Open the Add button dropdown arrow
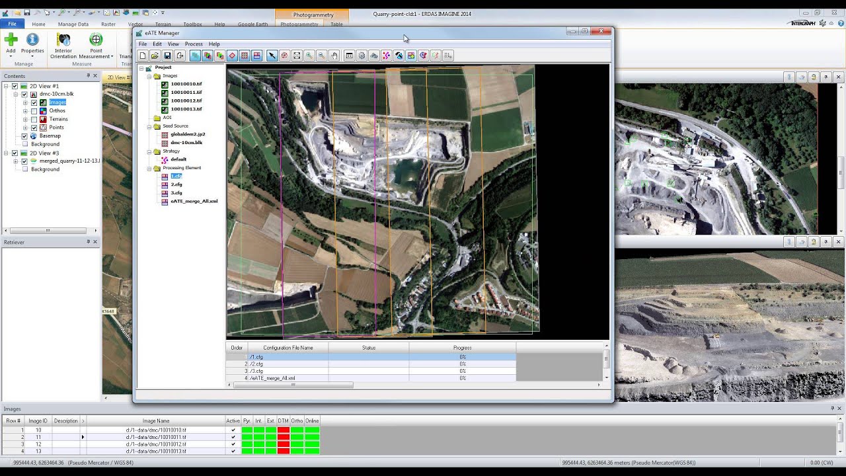Screen dimensions: 846x476 tap(11, 57)
